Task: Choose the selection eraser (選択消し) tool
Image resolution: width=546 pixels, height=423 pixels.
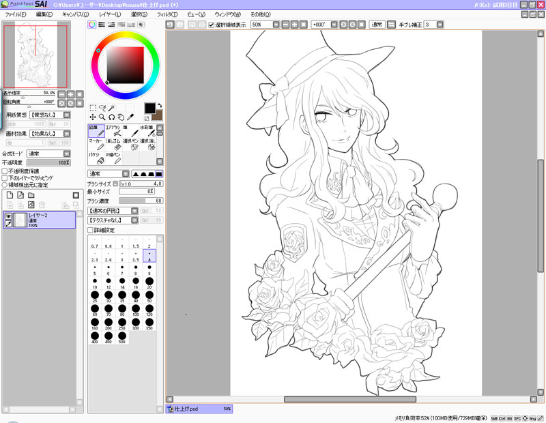Action: [147, 145]
